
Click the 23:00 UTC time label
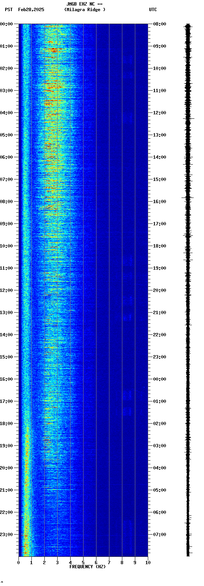coord(160,357)
